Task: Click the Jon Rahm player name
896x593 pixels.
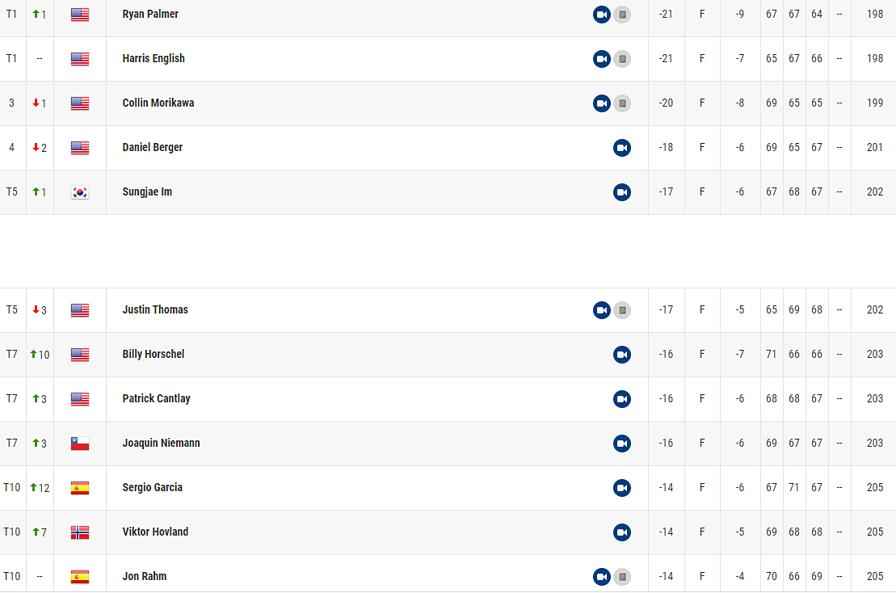Action: [145, 576]
